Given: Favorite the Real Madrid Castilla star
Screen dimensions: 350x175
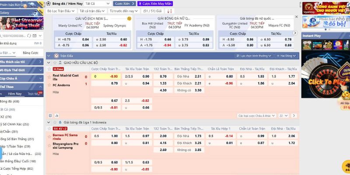Looking at the screenshot, I should coord(49,77).
